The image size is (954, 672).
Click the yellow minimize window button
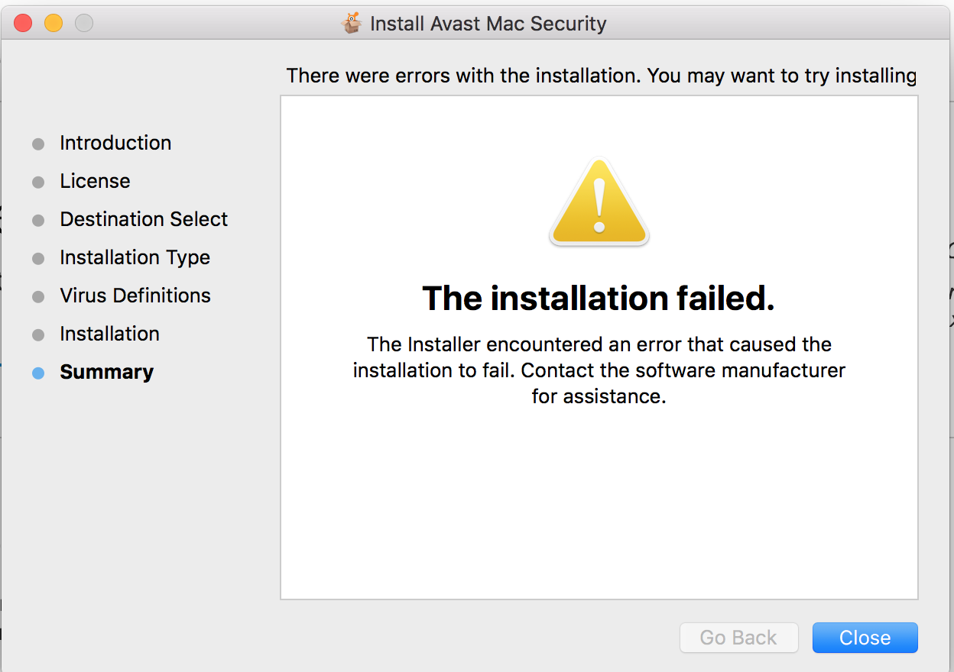(54, 24)
